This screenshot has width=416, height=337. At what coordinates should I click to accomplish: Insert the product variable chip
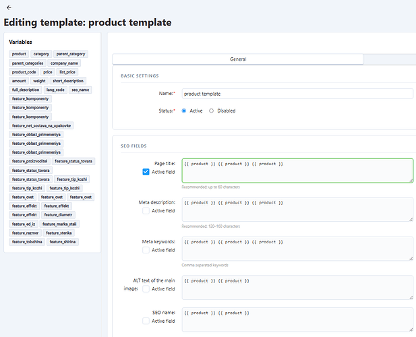pos(19,54)
